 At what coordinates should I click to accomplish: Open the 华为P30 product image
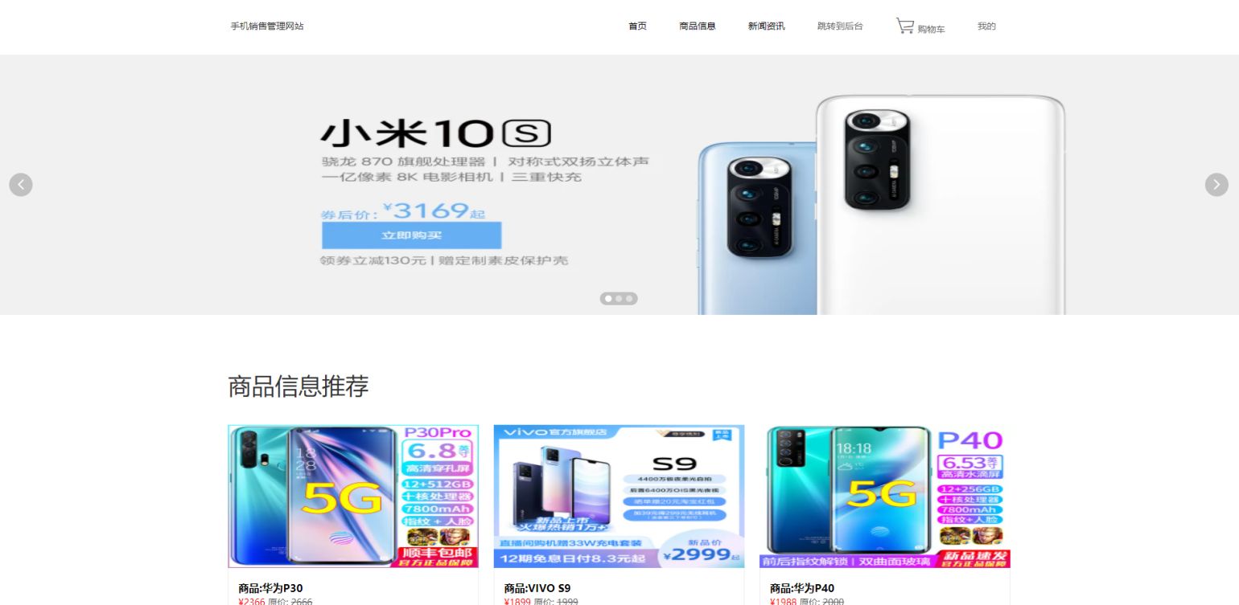(x=353, y=497)
